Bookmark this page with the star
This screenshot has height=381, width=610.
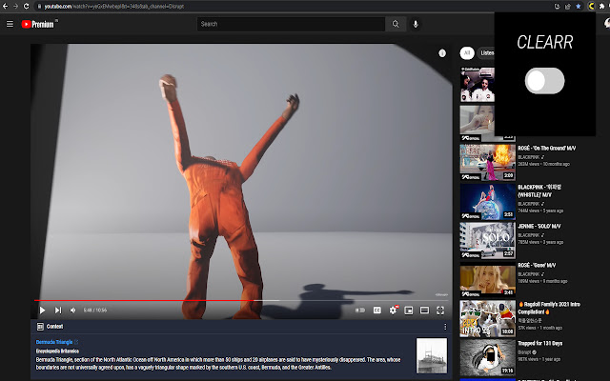(579, 7)
